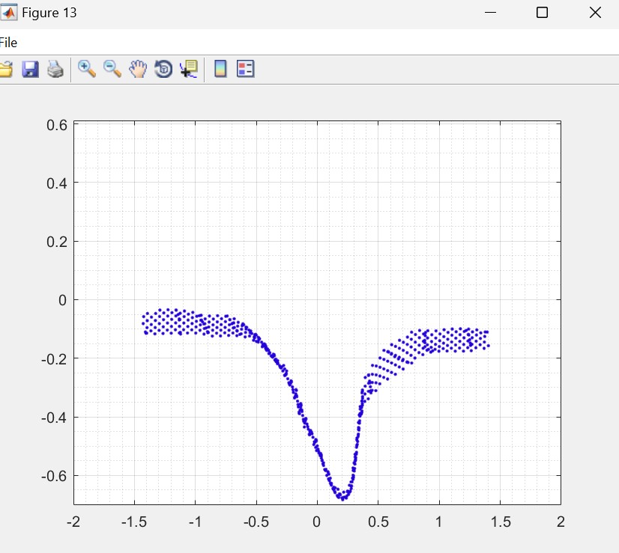Maximize the Figure 13 window

tap(542, 13)
